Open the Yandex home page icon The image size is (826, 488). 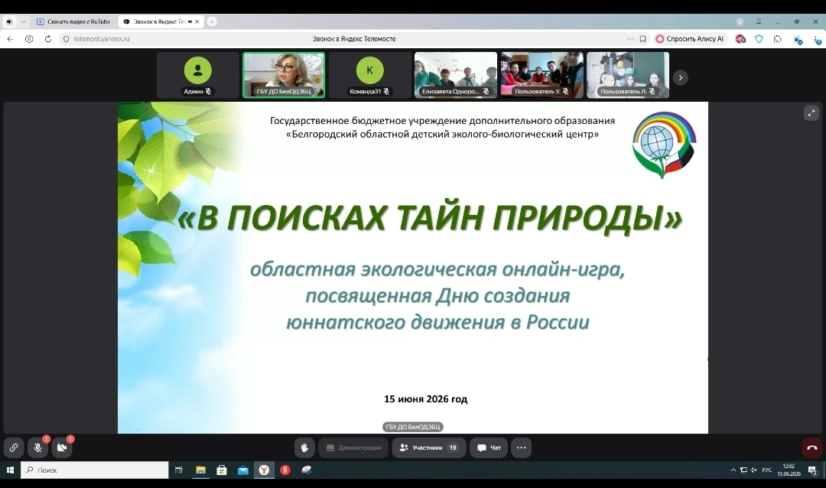(29, 39)
